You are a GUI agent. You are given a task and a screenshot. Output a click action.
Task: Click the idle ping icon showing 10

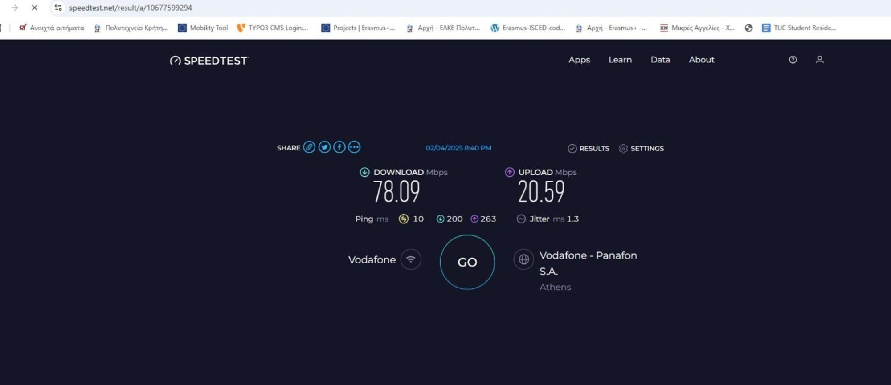tap(404, 219)
